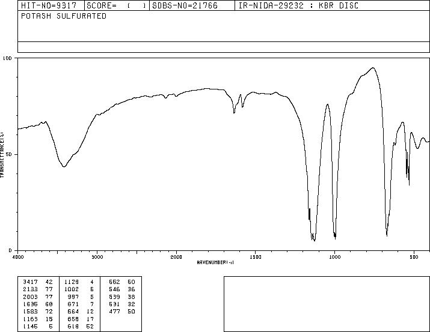430x332 pixels.
Task: Click peak table value '477'
Action: click(114, 312)
